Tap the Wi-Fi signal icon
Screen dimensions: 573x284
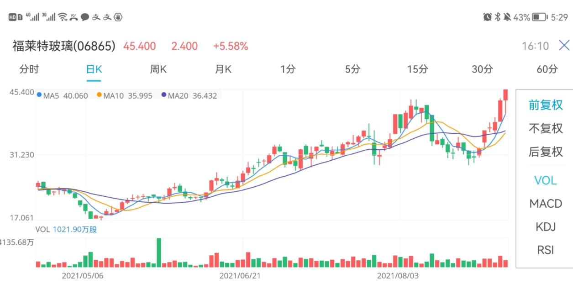pos(63,17)
